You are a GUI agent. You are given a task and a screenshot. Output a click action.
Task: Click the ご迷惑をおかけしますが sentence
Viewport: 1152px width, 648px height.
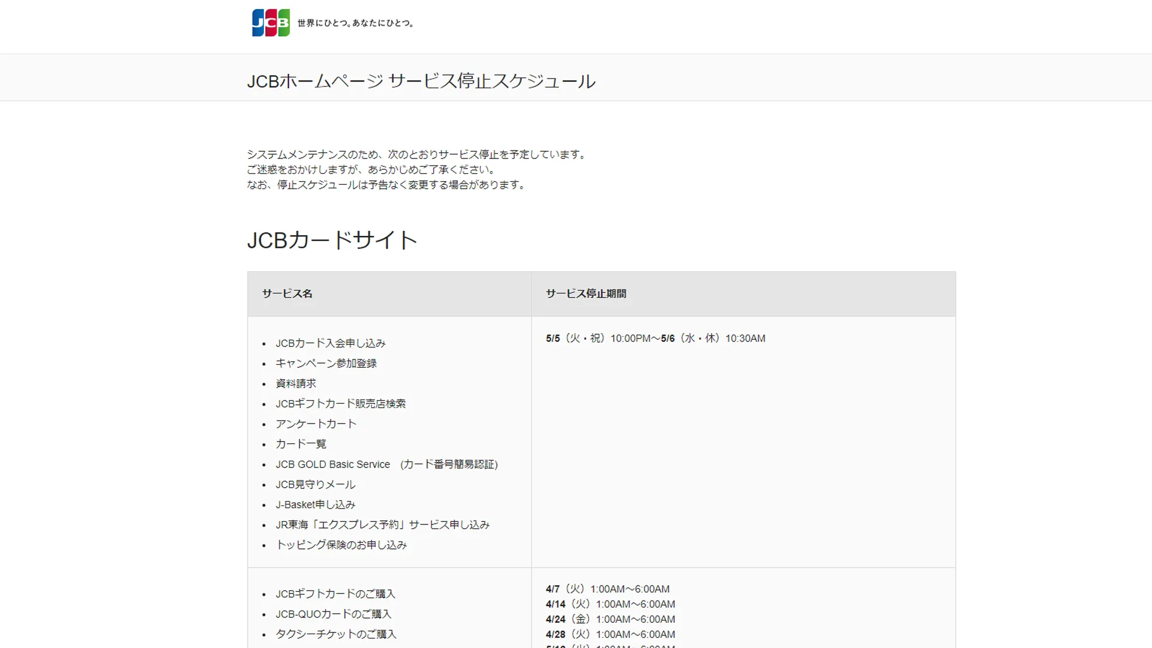click(x=372, y=170)
